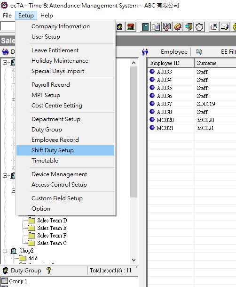The height and width of the screenshot is (287, 236).
Task: Click the envelope with pen icon
Action: 225,27
